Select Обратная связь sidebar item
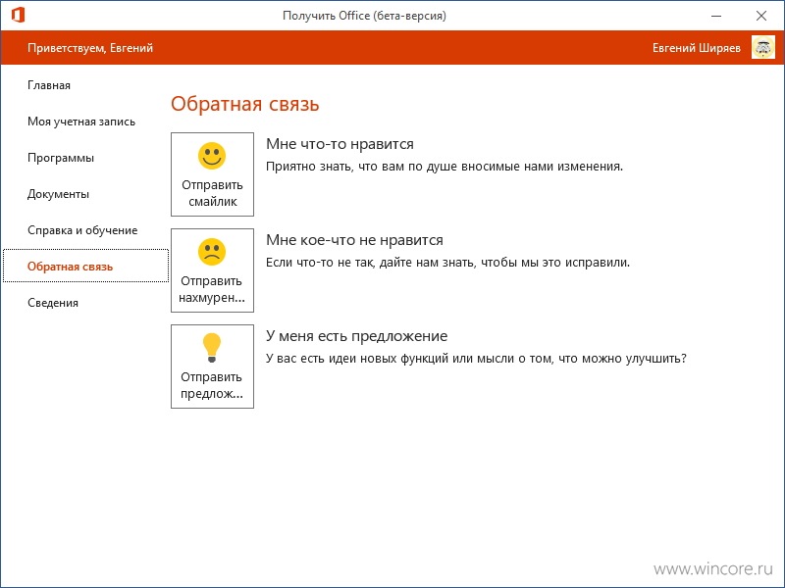The width and height of the screenshot is (785, 588). (x=85, y=266)
